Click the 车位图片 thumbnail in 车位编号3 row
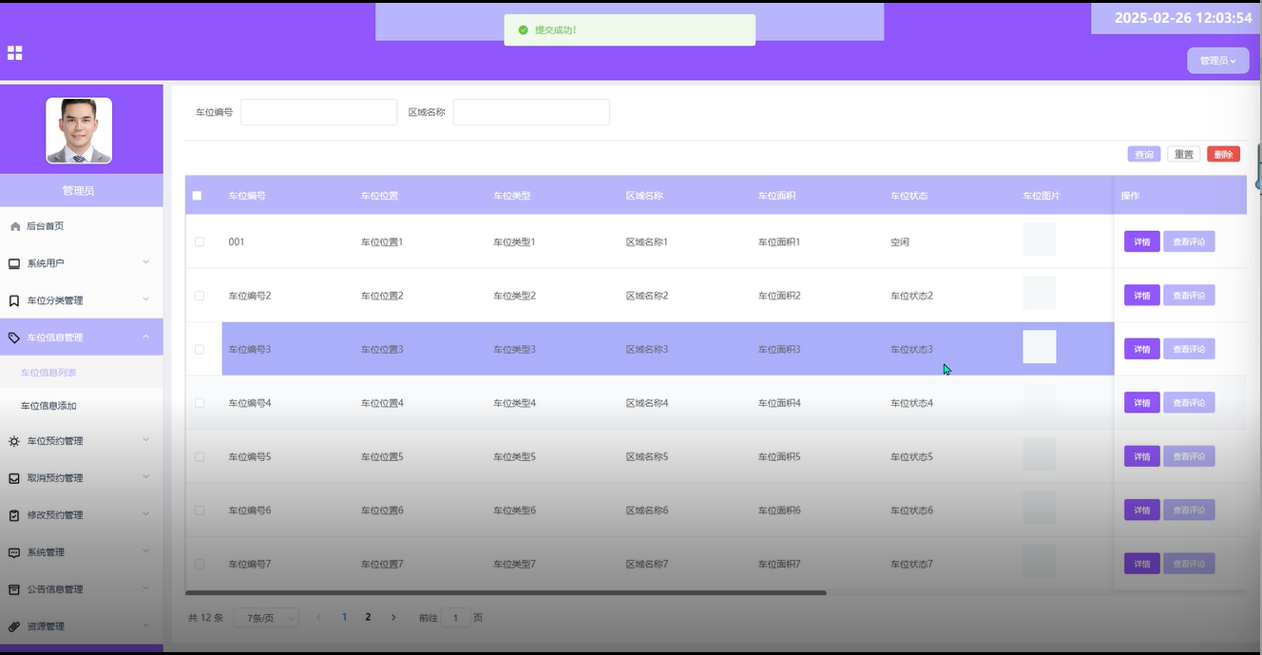The height and width of the screenshot is (655, 1262). coord(1040,347)
